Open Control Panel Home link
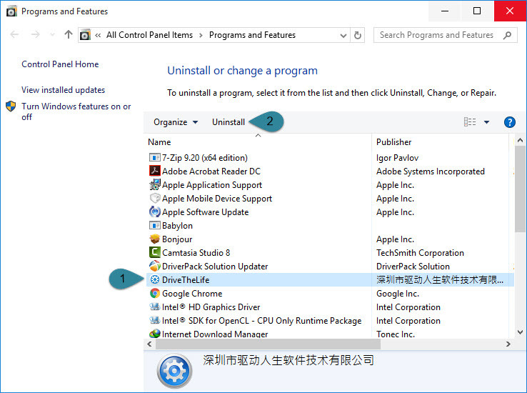 click(60, 64)
